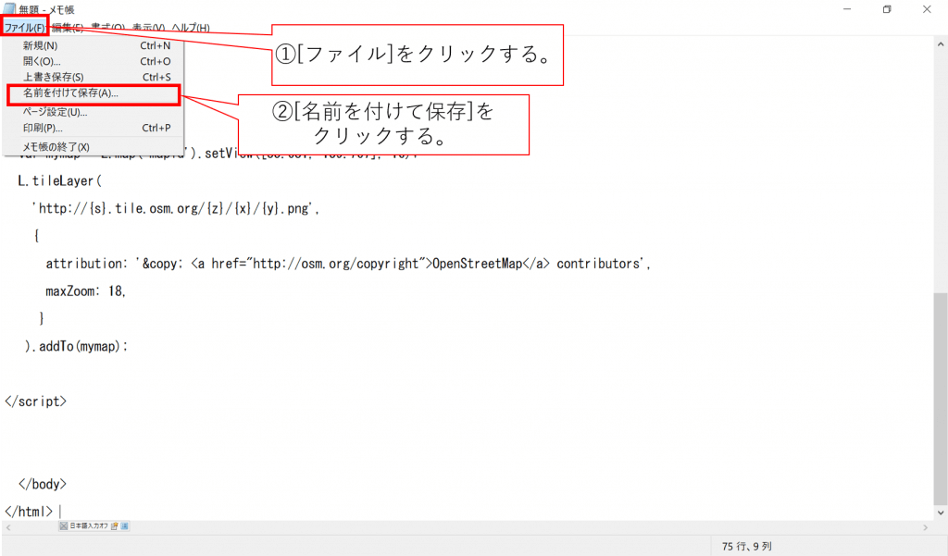Close the Notepad window
The width and height of the screenshot is (948, 556).
click(x=927, y=9)
